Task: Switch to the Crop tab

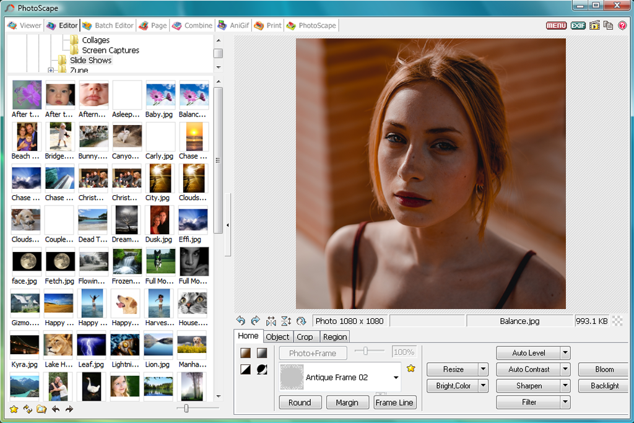Action: (x=305, y=337)
